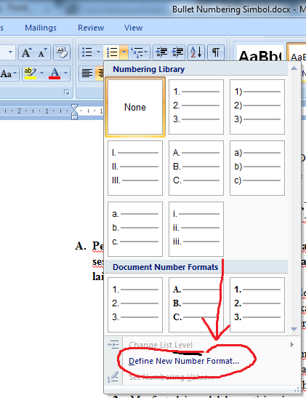The image size is (306, 398).
Task: Select the bold A. B. C. document format
Action: tap(196, 305)
